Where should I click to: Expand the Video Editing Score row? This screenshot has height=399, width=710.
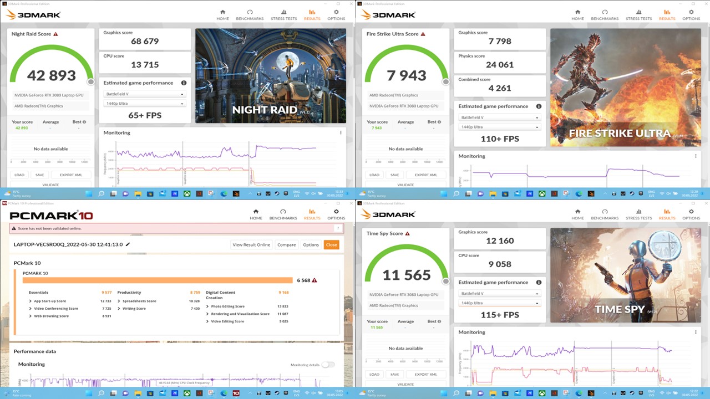[207, 321]
